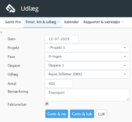Open the Projekt dropdown
The height and width of the screenshot is (122, 132).
87,48
